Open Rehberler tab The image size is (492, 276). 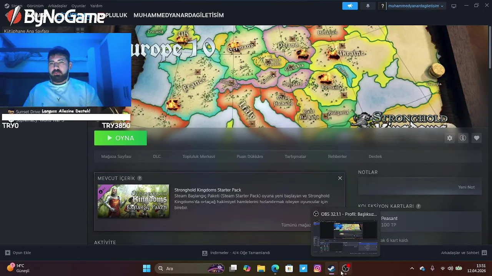[x=337, y=156]
